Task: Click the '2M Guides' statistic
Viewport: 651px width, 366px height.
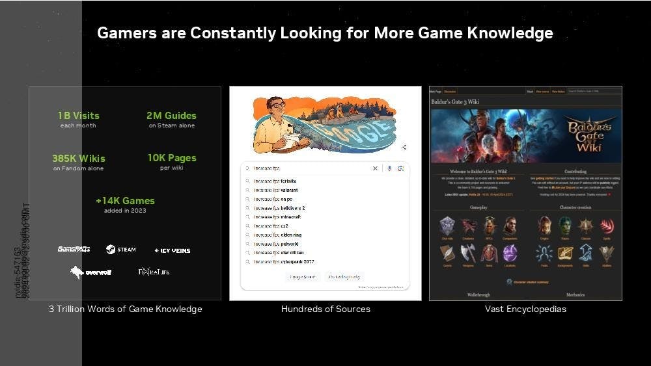Action: (x=171, y=116)
